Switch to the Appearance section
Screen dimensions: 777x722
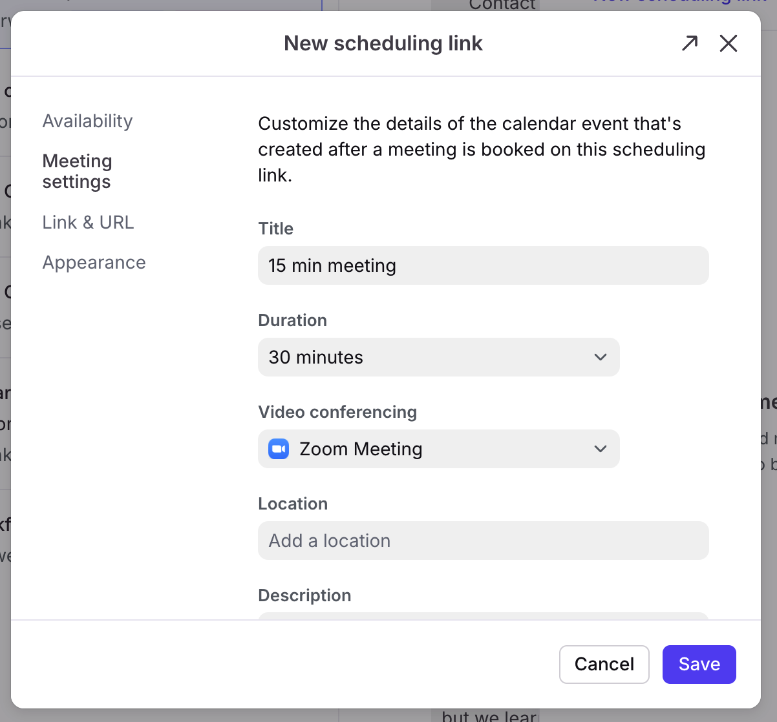point(94,262)
